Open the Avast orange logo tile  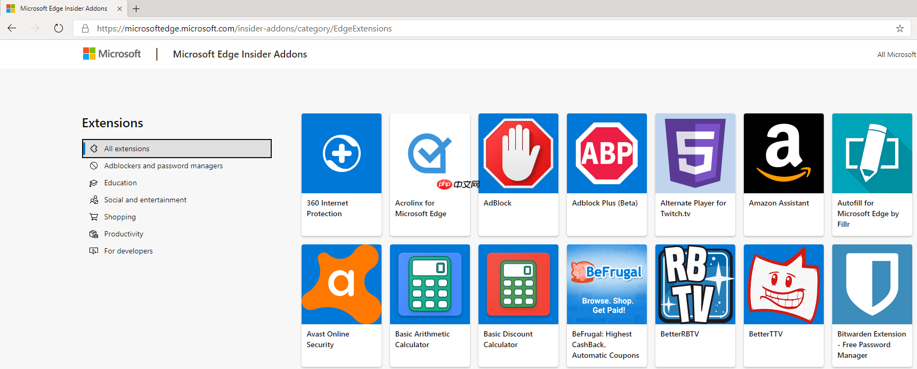342,284
